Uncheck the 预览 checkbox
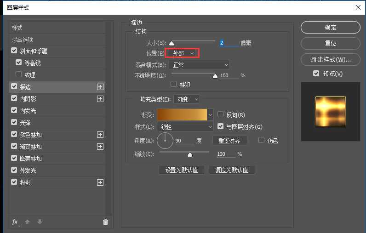 (x=316, y=74)
